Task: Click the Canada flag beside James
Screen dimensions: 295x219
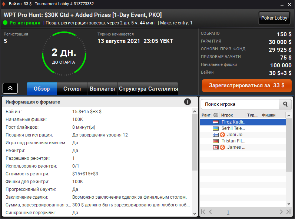Action: (x=216, y=147)
